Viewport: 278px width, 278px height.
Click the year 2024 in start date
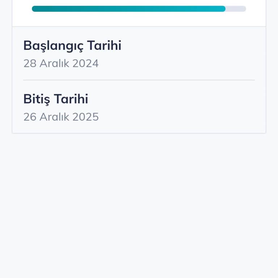85,63
